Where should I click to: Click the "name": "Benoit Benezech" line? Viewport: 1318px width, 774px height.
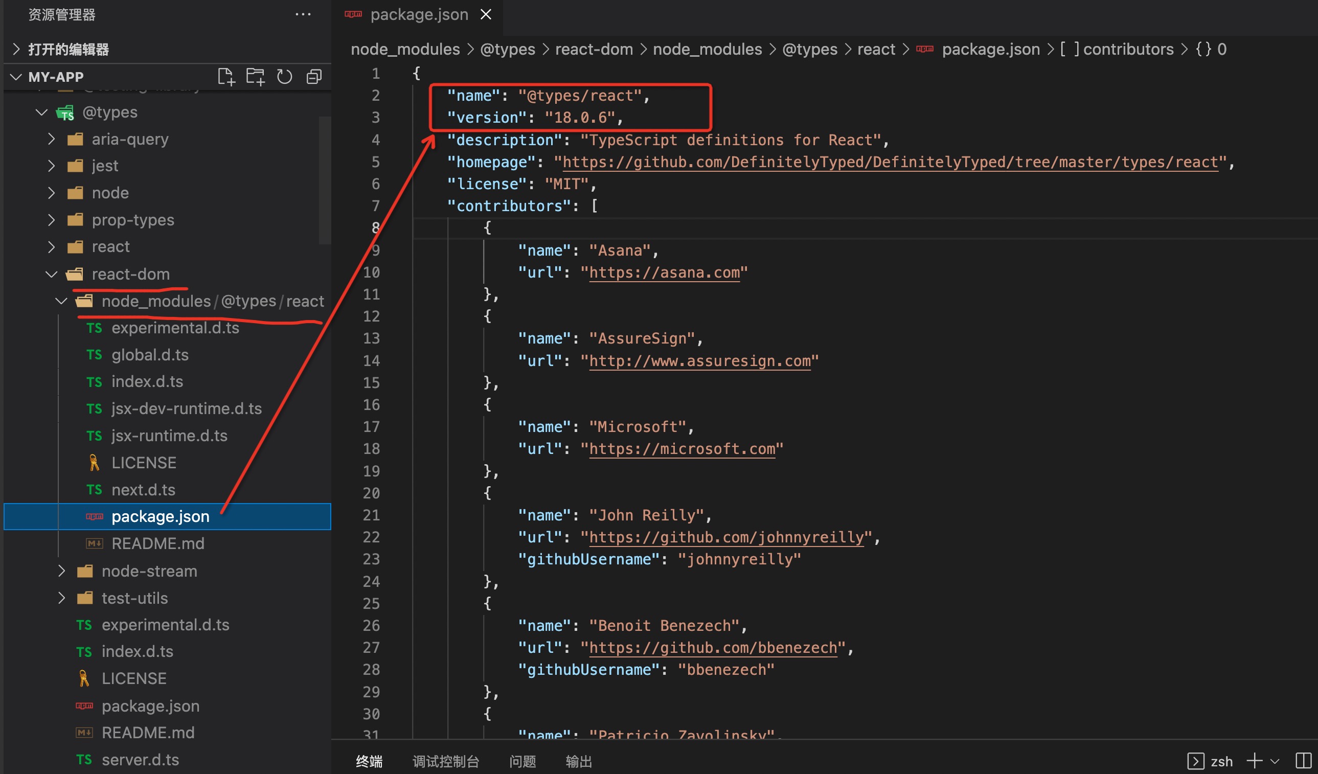point(632,625)
